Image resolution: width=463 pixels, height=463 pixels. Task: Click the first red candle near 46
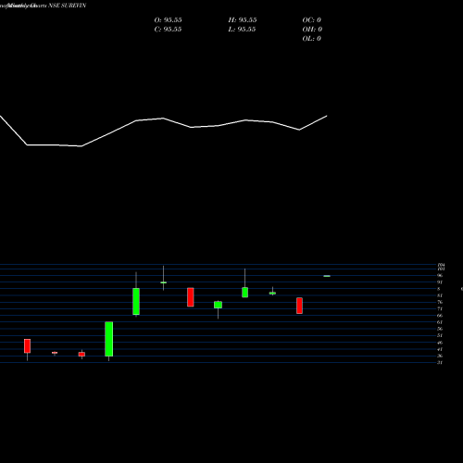click(x=27, y=346)
